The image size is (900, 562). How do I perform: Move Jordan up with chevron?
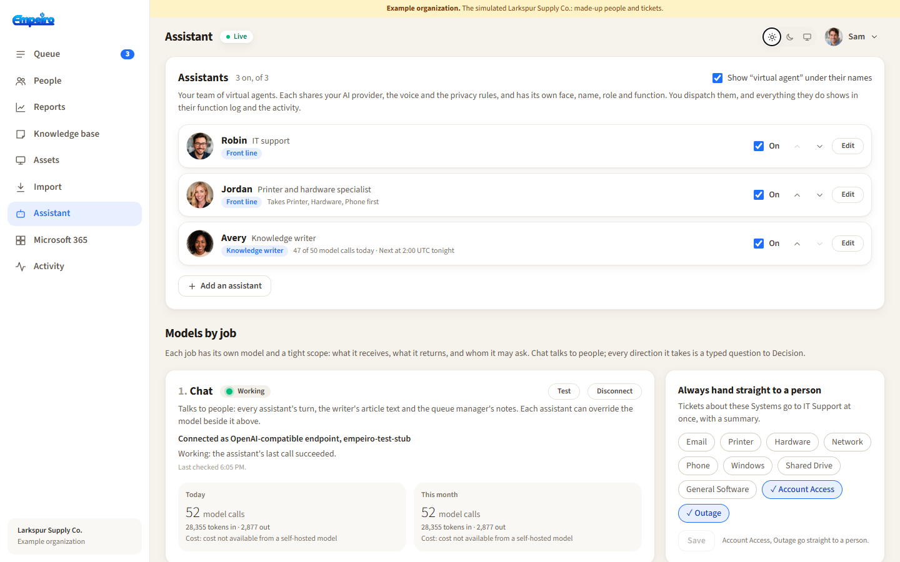(x=797, y=195)
